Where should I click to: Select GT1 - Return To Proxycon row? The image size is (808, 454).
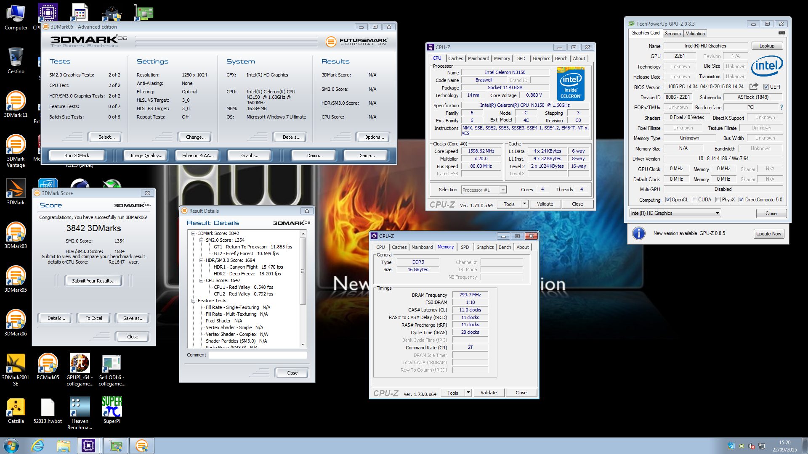click(x=253, y=247)
